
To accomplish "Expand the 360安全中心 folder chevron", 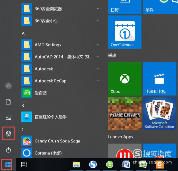I will (98, 21).
